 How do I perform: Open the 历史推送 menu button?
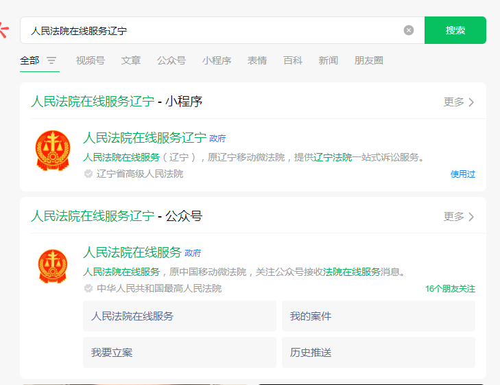379,352
